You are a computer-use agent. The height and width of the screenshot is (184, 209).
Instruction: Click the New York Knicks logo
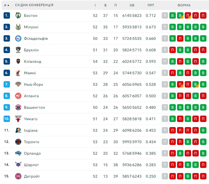click(x=18, y=84)
